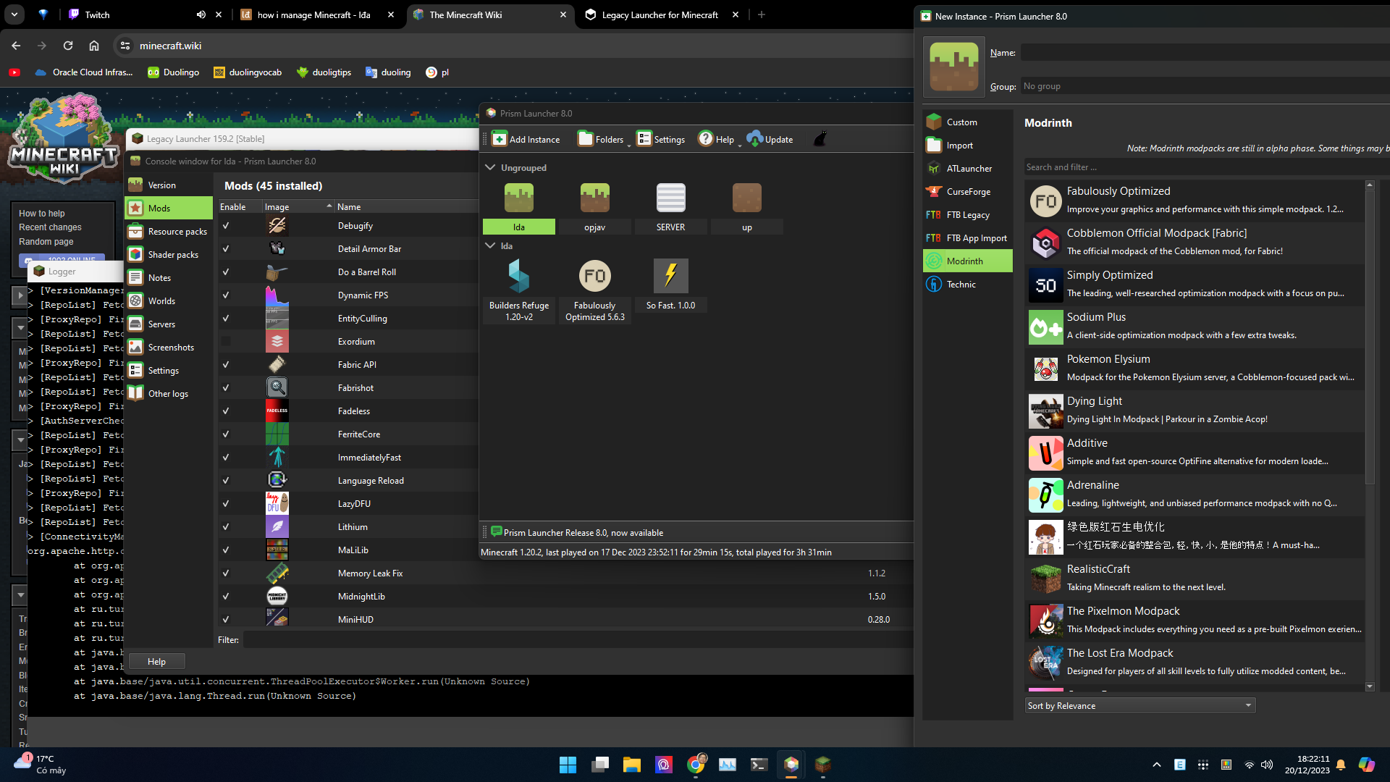Choose the Custom source in New Instance
1390x782 pixels.
[x=968, y=122]
